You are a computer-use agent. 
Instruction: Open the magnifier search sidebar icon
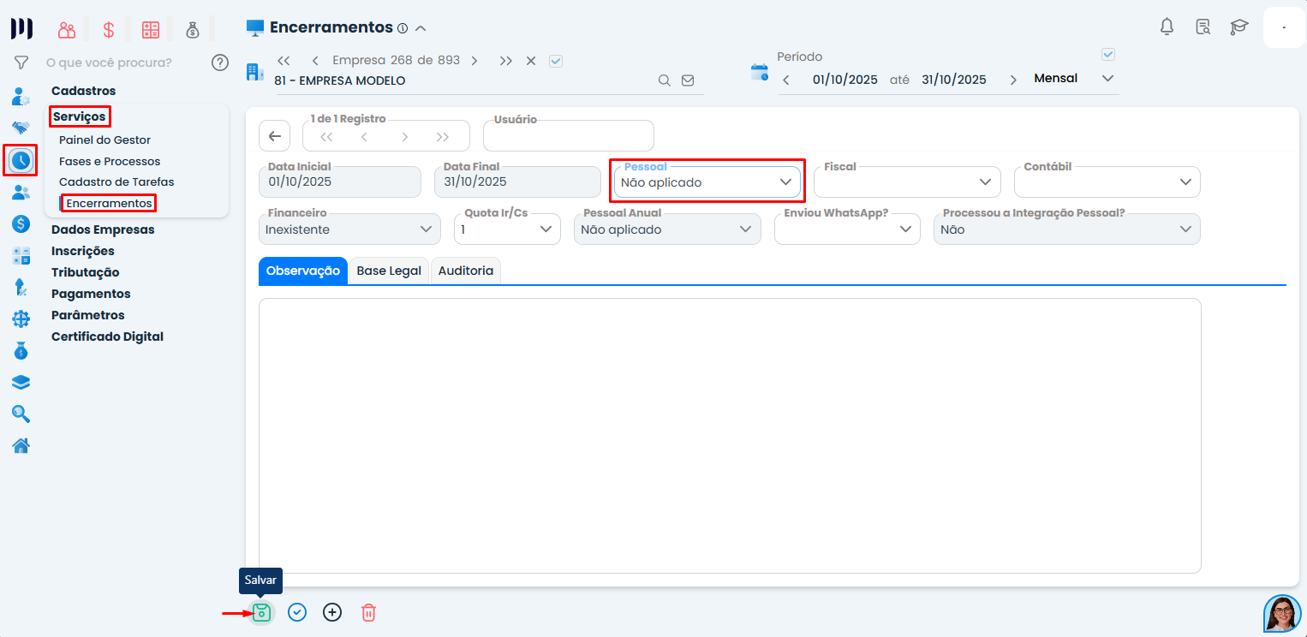pos(21,414)
